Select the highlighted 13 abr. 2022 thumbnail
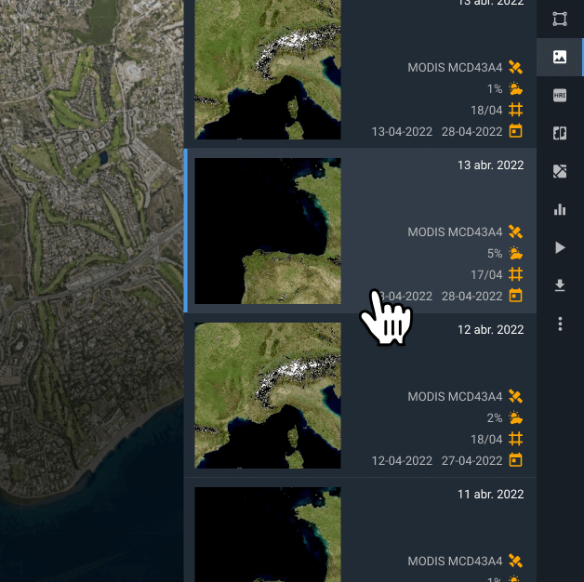 click(268, 231)
